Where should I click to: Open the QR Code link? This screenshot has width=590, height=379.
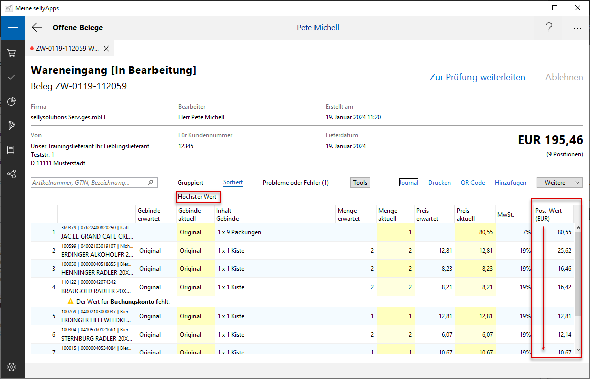pyautogui.click(x=473, y=183)
